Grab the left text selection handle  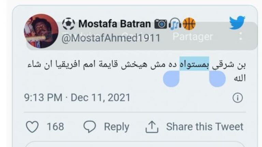171,79
